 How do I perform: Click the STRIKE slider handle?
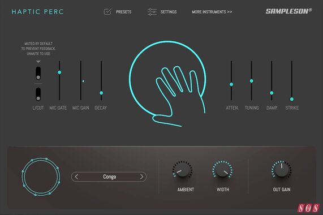click(x=292, y=99)
